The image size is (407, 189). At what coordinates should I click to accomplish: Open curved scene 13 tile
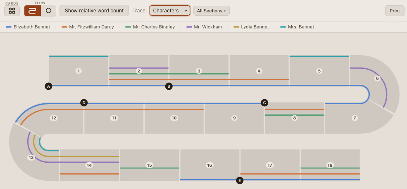pyautogui.click(x=31, y=157)
